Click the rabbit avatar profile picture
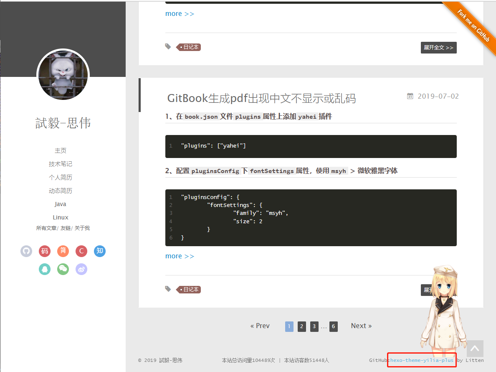This screenshot has height=372, width=496. point(63,75)
